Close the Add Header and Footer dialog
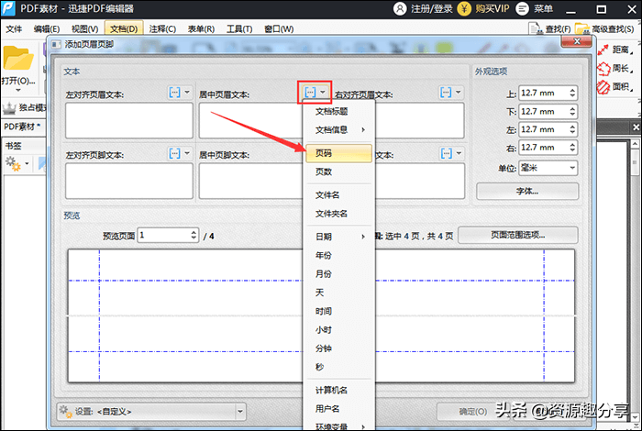 point(577,41)
